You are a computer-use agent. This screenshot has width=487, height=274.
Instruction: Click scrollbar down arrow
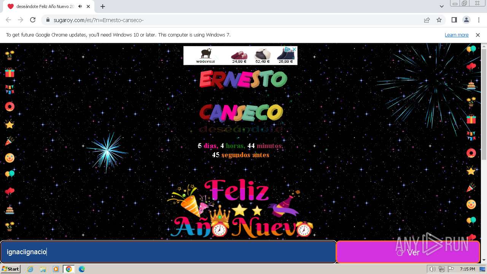pos(484,260)
